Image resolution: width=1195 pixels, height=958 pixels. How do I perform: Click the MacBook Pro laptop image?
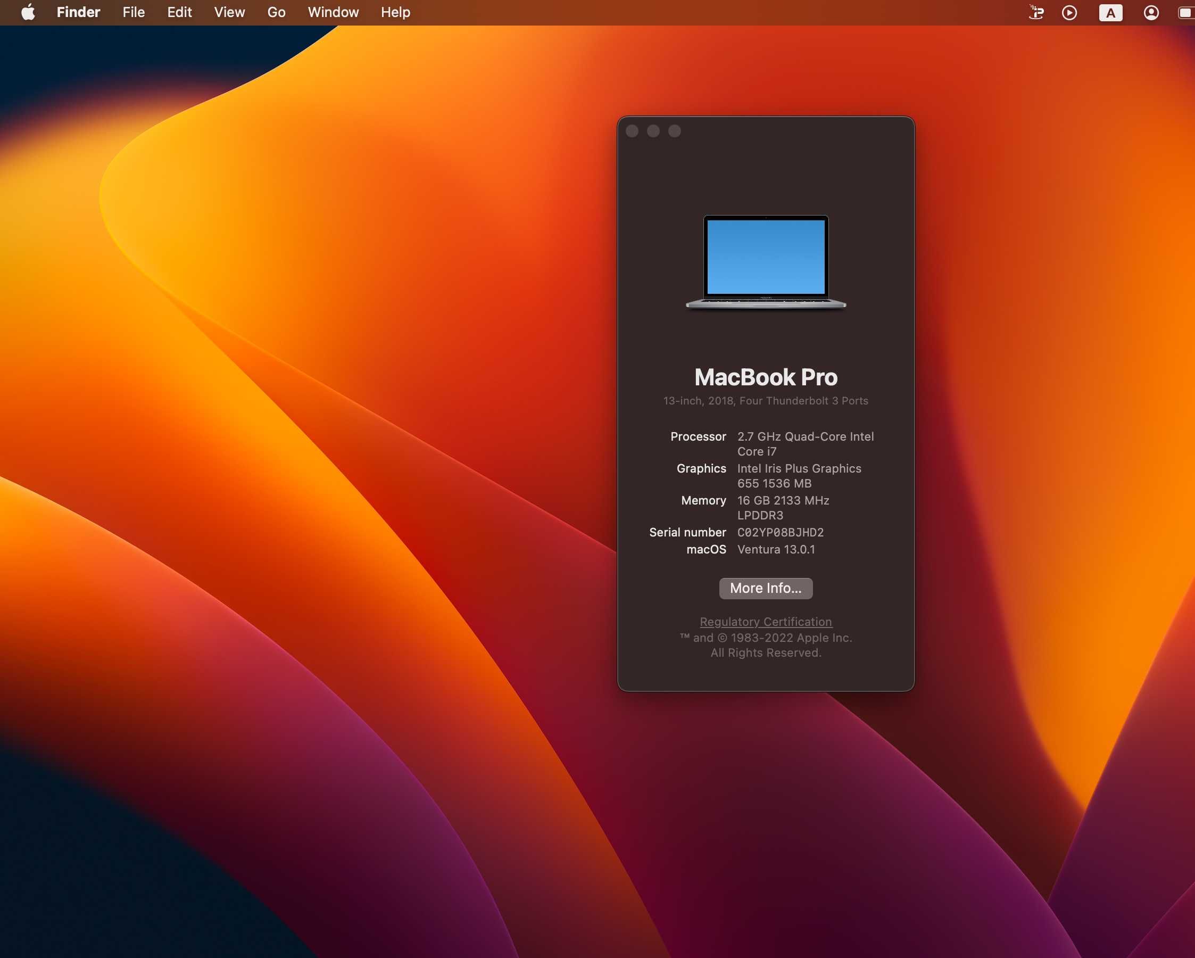(x=766, y=262)
